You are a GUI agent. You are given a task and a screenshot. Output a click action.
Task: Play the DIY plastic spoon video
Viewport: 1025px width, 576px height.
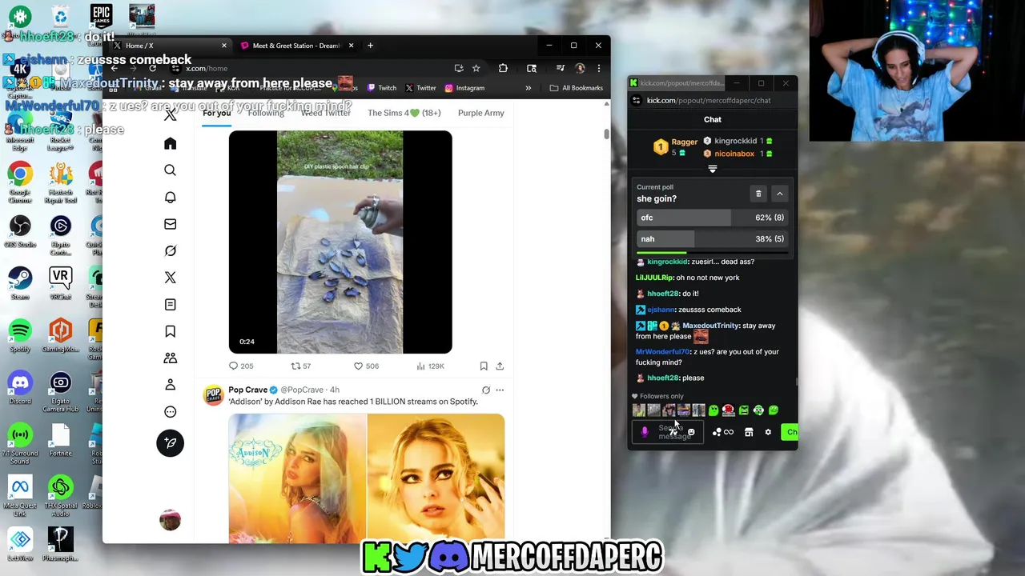coord(340,242)
